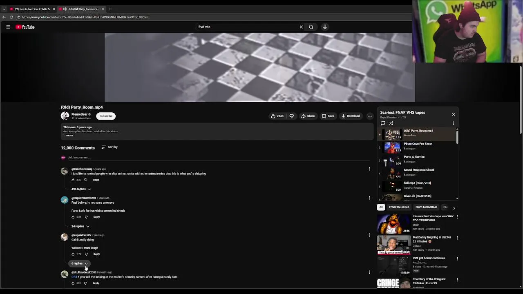Show more filter chips with right arrow
This screenshot has width=523, height=294.
pyautogui.click(x=454, y=208)
